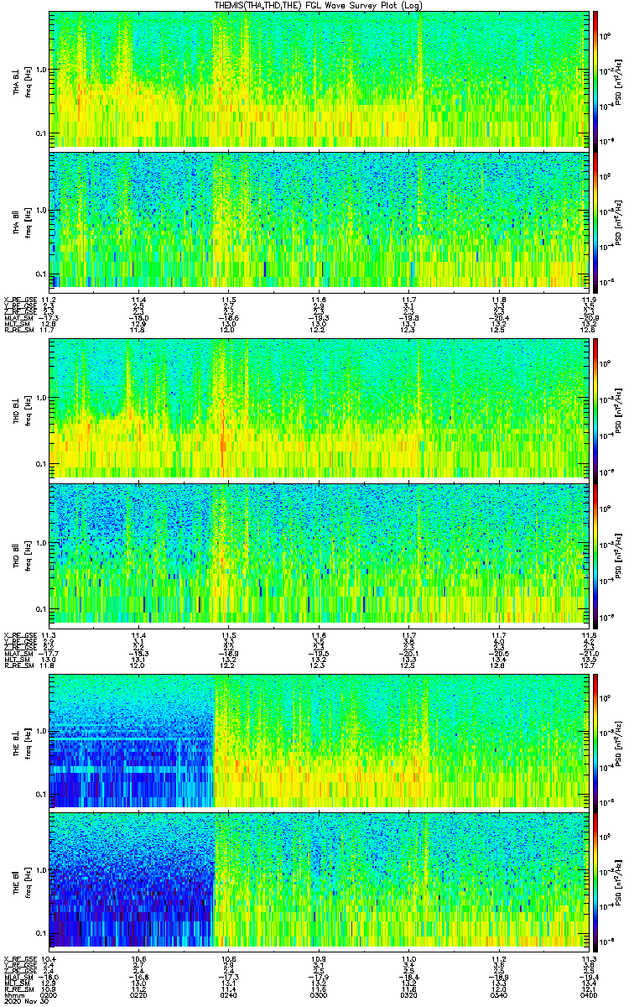Click the '0.1' frequency tick of THA B⊥ panel
The height and width of the screenshot is (1007, 629).
(41, 133)
